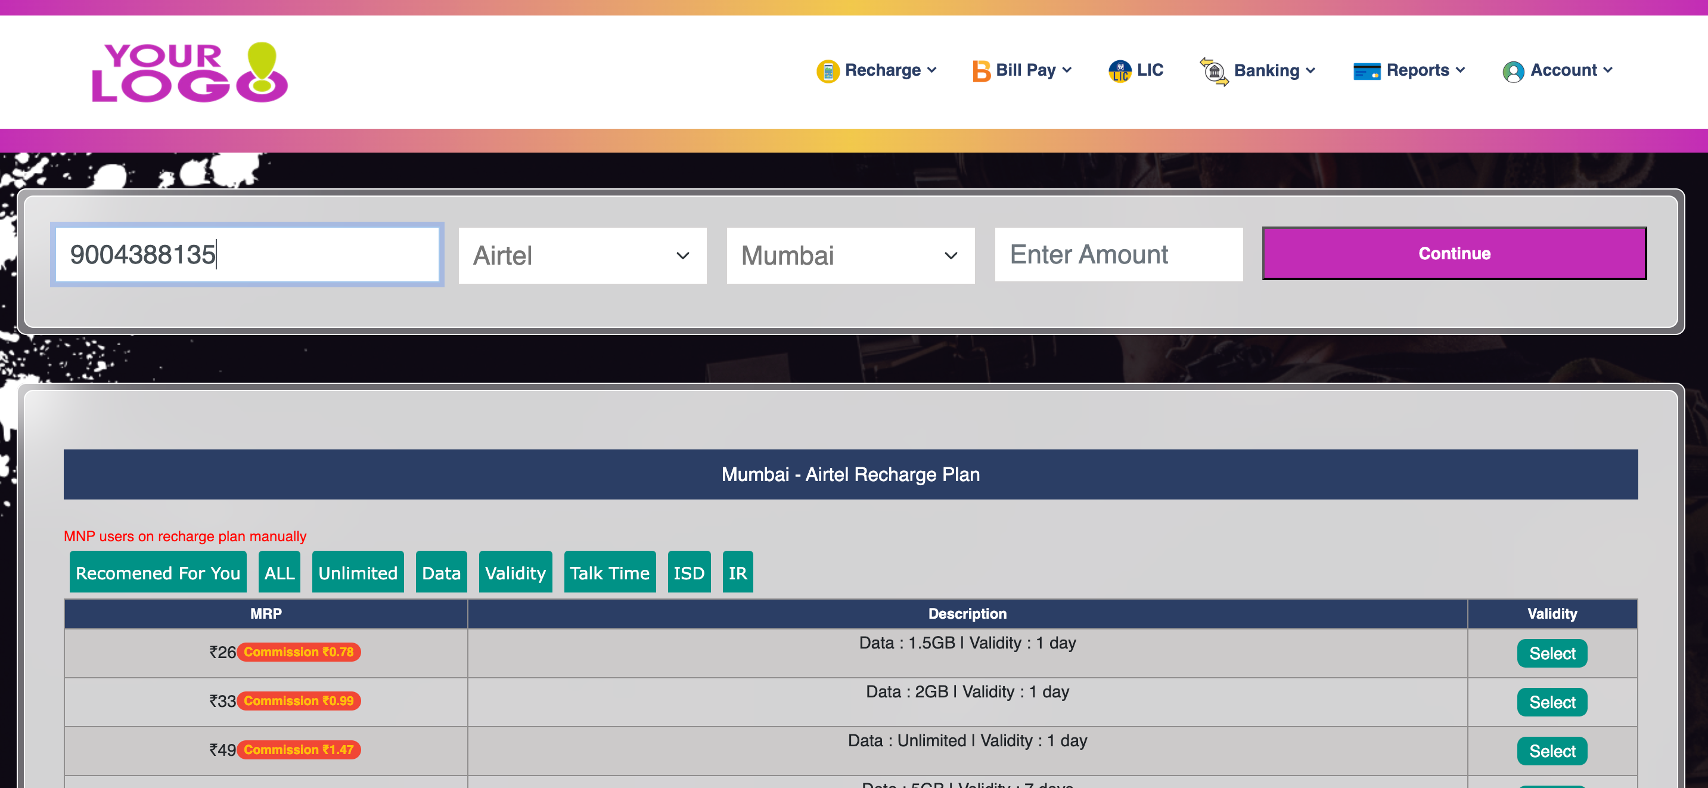Viewport: 1708px width, 788px height.
Task: Click the LIC logo icon
Action: [x=1119, y=71]
